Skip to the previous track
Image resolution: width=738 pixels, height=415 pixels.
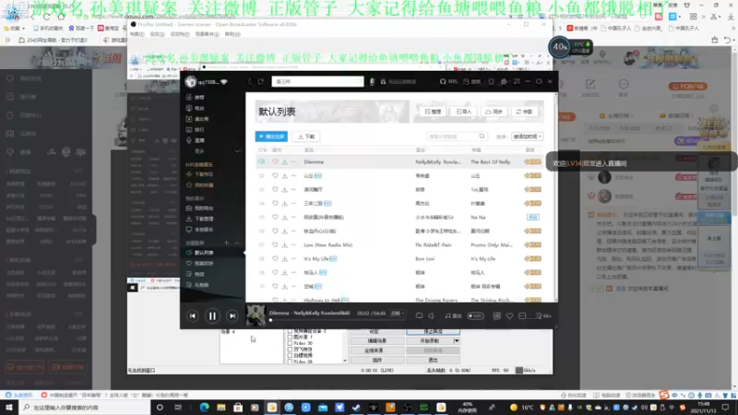click(x=193, y=316)
